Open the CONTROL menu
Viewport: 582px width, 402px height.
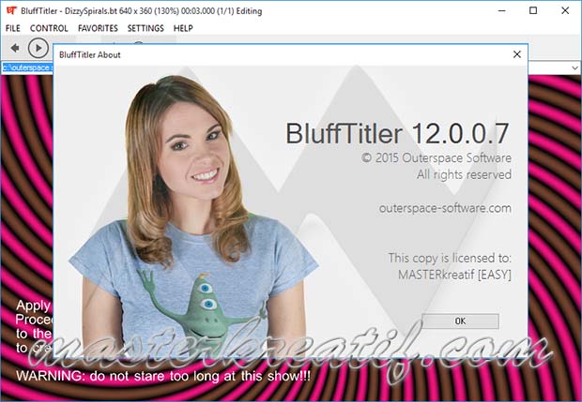(x=49, y=28)
